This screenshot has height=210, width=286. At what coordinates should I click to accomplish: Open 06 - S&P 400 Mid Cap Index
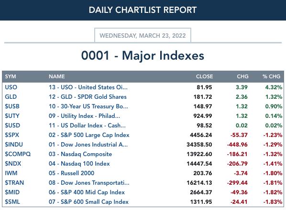[87, 192]
